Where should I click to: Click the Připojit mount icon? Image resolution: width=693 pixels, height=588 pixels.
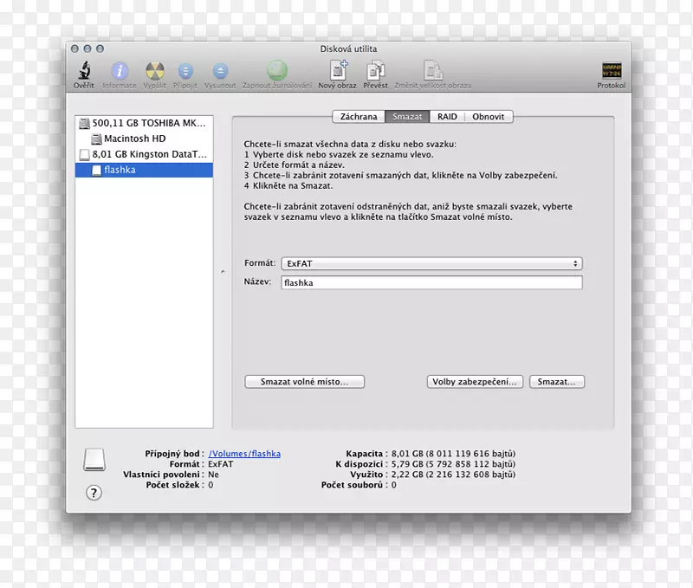tap(185, 73)
